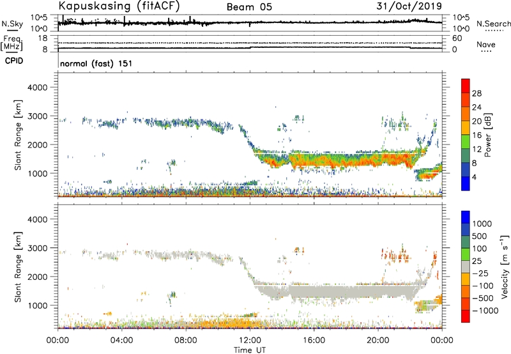Pick the light green 12–16 dB Power segment

point(466,142)
